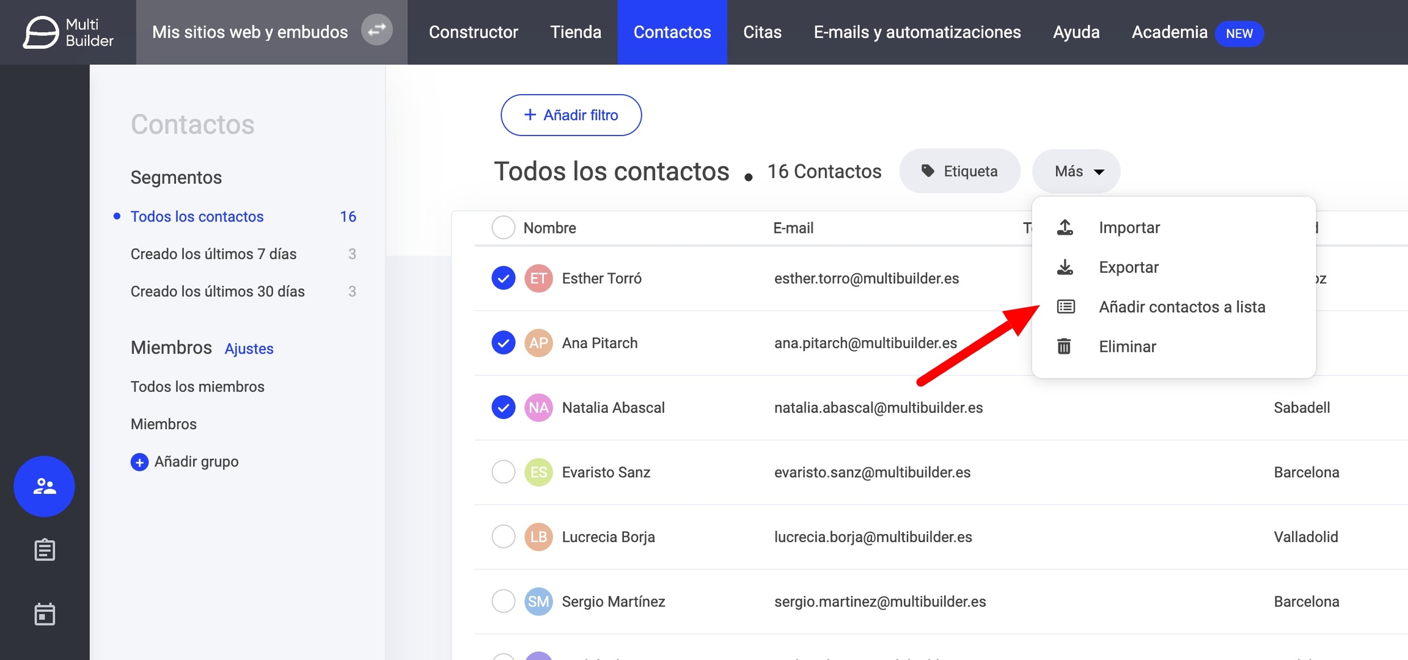
Task: Click the blue plus Añadir grupo icon
Action: tap(139, 462)
